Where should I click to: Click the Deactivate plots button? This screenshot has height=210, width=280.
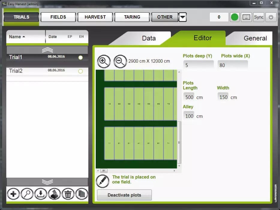[124, 195]
